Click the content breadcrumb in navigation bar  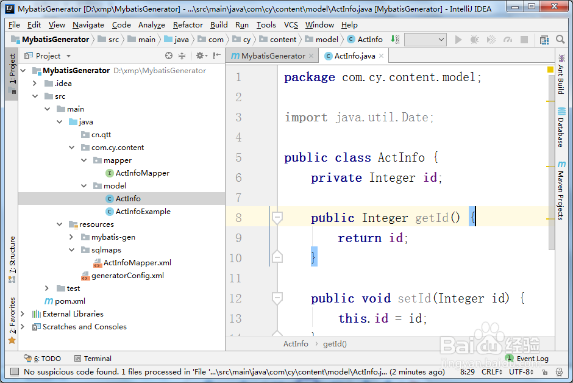(x=279, y=40)
